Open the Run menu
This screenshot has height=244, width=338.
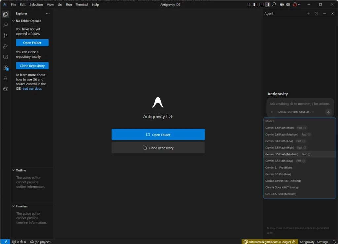coord(69,4)
